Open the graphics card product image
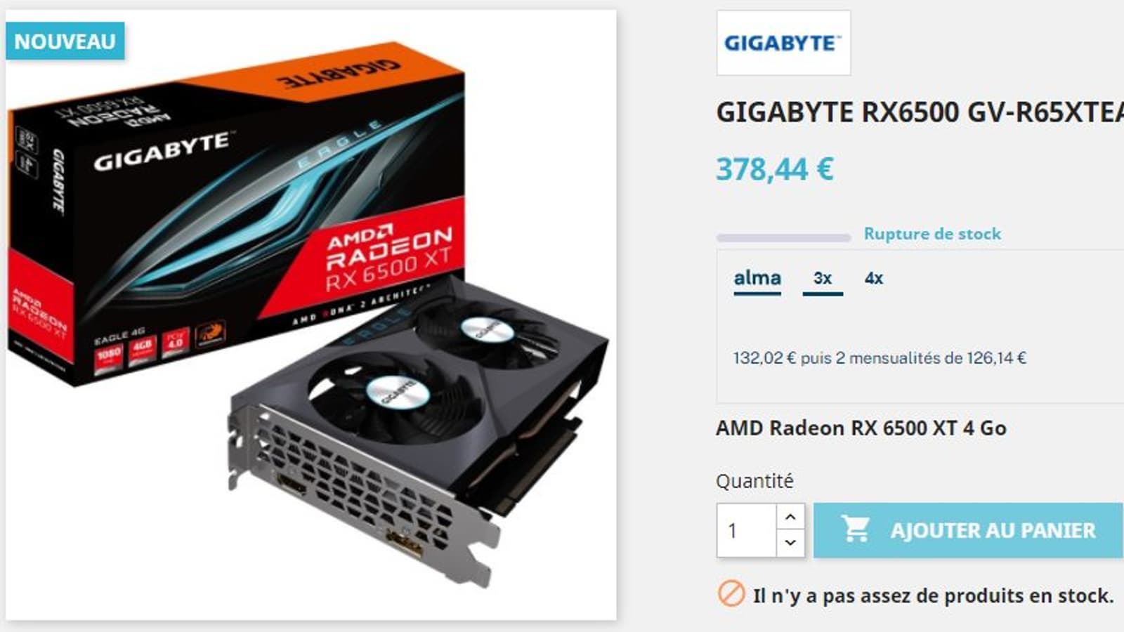 pyautogui.click(x=311, y=315)
